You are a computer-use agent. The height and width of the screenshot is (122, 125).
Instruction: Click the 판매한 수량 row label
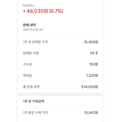pyautogui.click(x=31, y=53)
